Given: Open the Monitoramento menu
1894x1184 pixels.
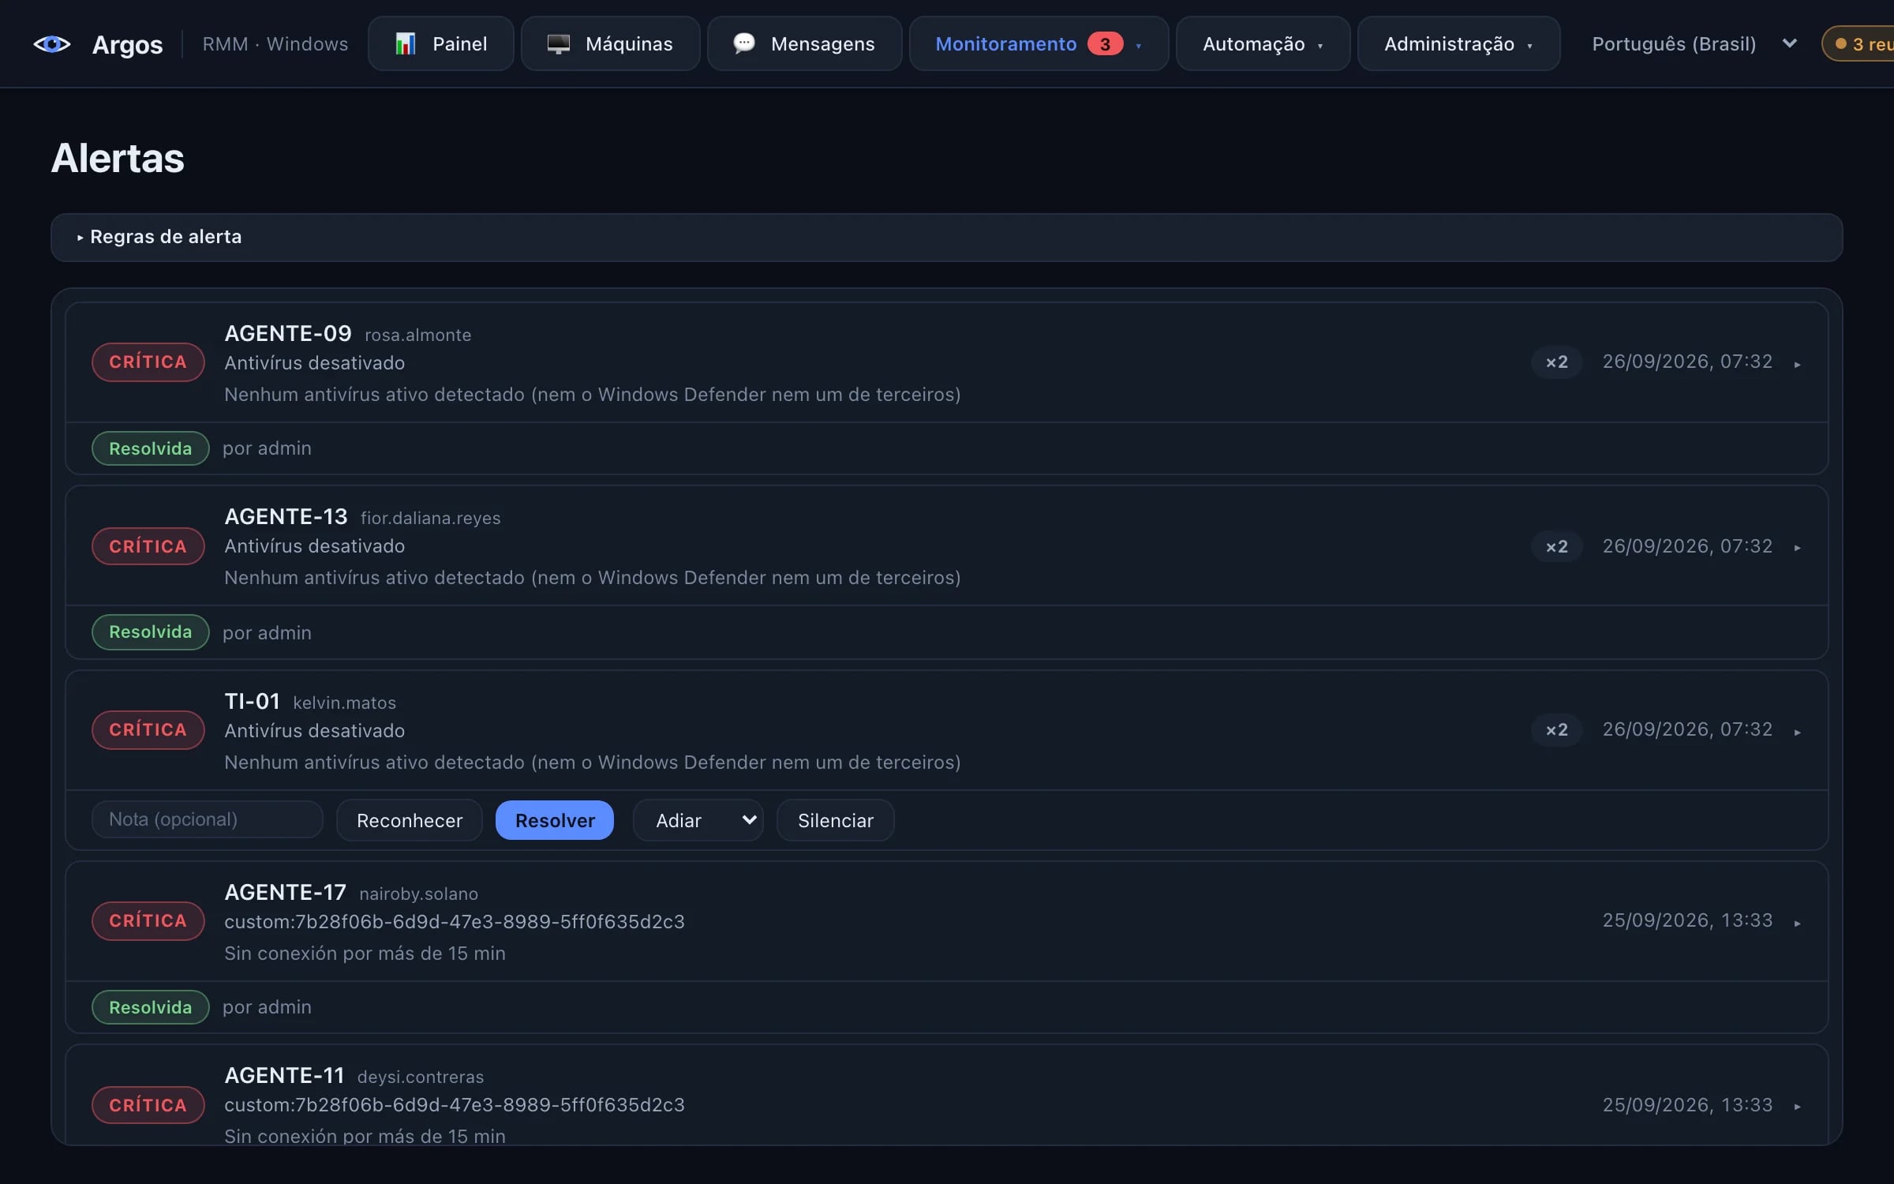Looking at the screenshot, I should 1039,44.
